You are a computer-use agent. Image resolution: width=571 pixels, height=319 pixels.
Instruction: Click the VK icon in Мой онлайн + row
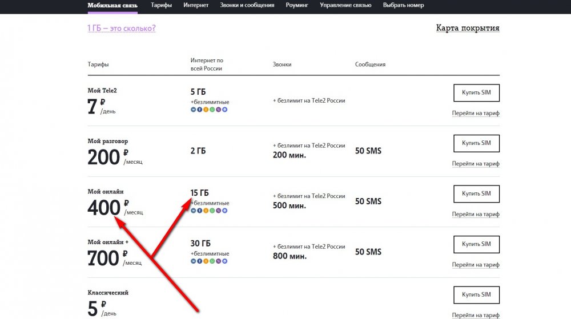(x=193, y=261)
